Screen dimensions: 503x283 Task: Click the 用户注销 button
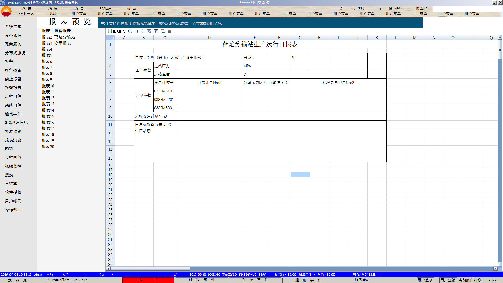click(x=448, y=280)
